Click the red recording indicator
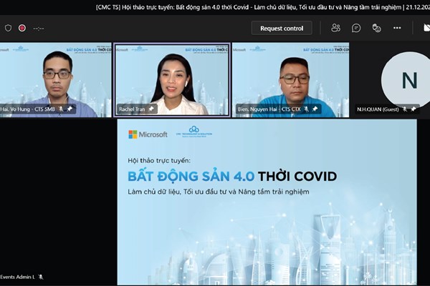The image size is (430, 286). 22,28
